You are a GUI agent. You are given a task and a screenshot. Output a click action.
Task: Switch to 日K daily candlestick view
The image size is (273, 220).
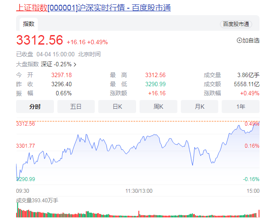(117, 107)
